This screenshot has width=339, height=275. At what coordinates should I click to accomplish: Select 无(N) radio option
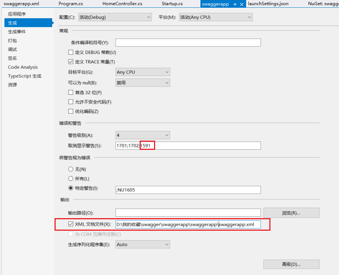click(71, 169)
